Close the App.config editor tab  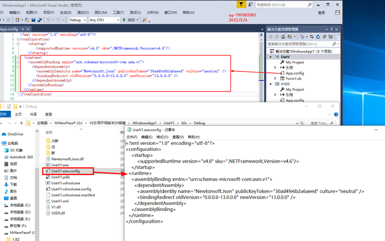tap(28, 29)
